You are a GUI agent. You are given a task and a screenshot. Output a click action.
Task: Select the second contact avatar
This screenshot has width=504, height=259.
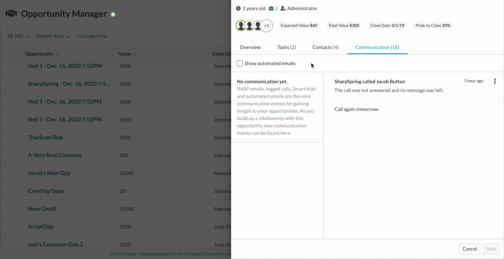tap(249, 26)
